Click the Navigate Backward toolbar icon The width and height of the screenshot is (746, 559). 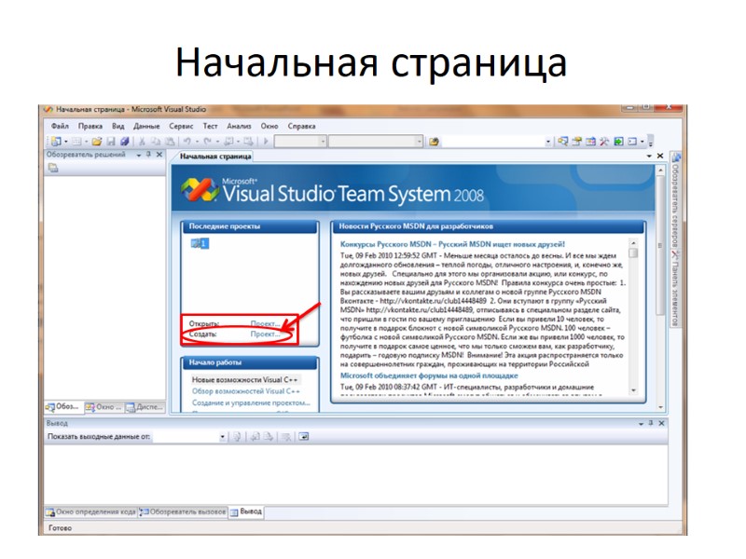click(x=228, y=142)
